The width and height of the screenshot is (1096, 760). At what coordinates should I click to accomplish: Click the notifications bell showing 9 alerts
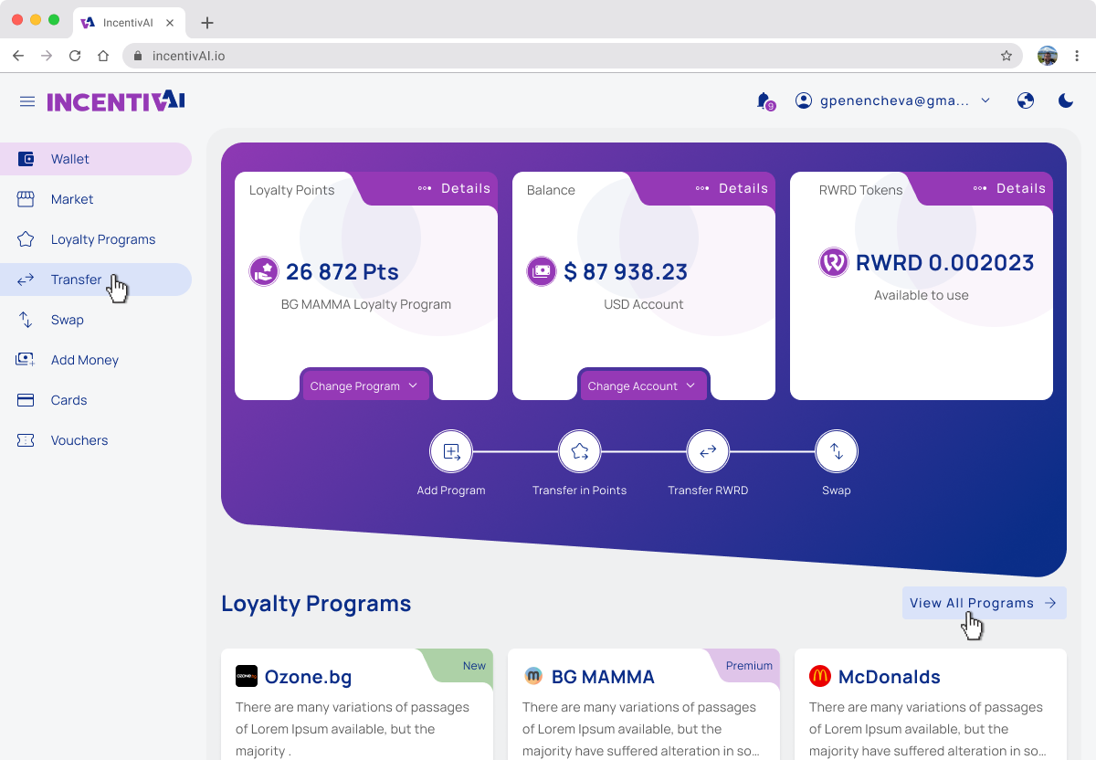click(x=764, y=100)
